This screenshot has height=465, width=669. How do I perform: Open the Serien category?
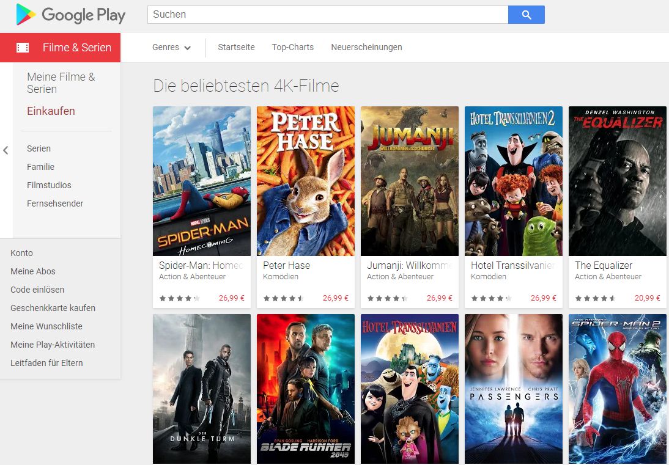tap(39, 148)
